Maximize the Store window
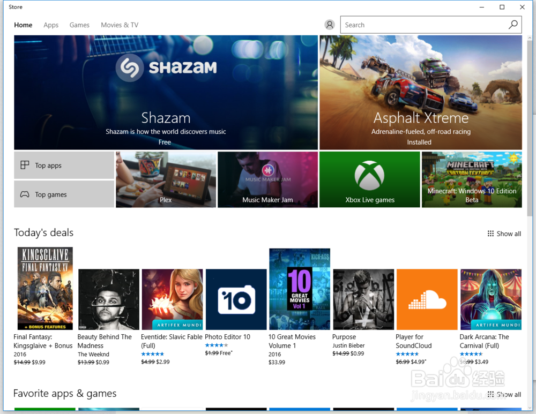Screen dimensions: 536x414 click(x=502, y=7)
